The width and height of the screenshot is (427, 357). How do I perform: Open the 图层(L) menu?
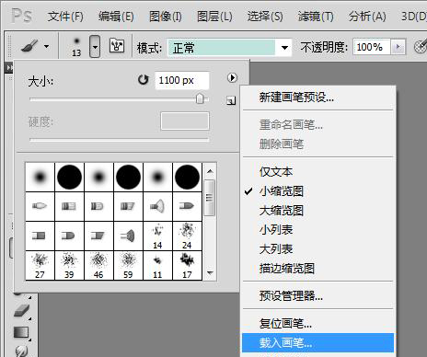[x=214, y=17]
